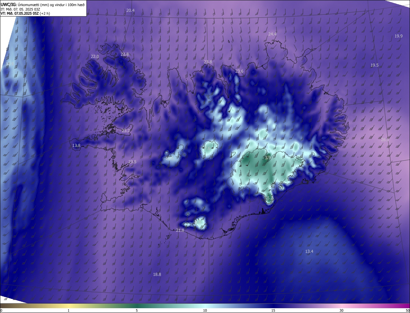Viewport: 410px width, 313px height.
Task: Click the map value 21.8
Action: tap(180, 230)
